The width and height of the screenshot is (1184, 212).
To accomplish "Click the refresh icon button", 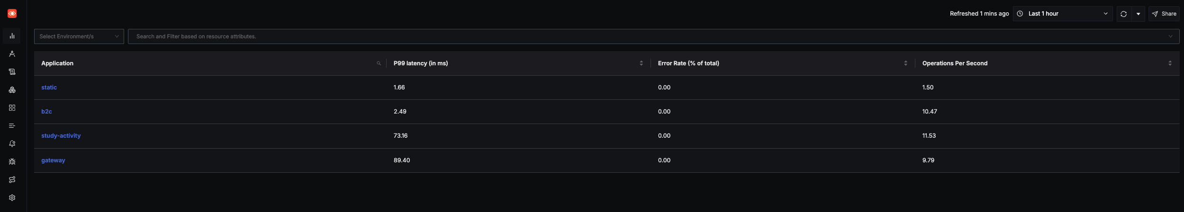I will (1123, 14).
